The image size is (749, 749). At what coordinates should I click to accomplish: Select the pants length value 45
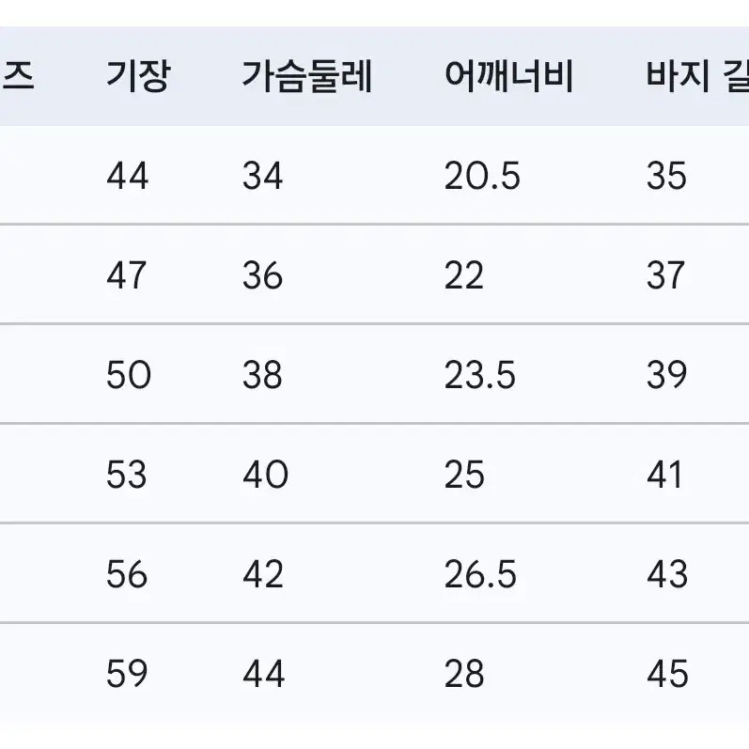click(668, 674)
